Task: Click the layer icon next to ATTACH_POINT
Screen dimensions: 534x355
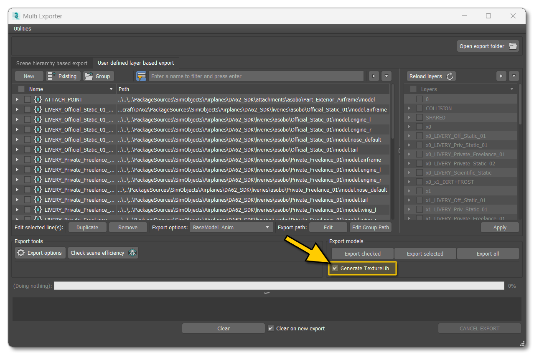Action: point(37,99)
